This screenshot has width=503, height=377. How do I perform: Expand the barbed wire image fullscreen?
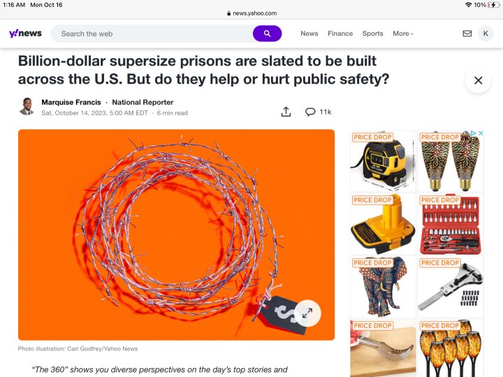(x=307, y=313)
